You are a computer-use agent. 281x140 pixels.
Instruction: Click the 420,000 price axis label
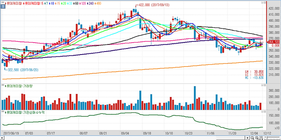[x=274, y=9]
